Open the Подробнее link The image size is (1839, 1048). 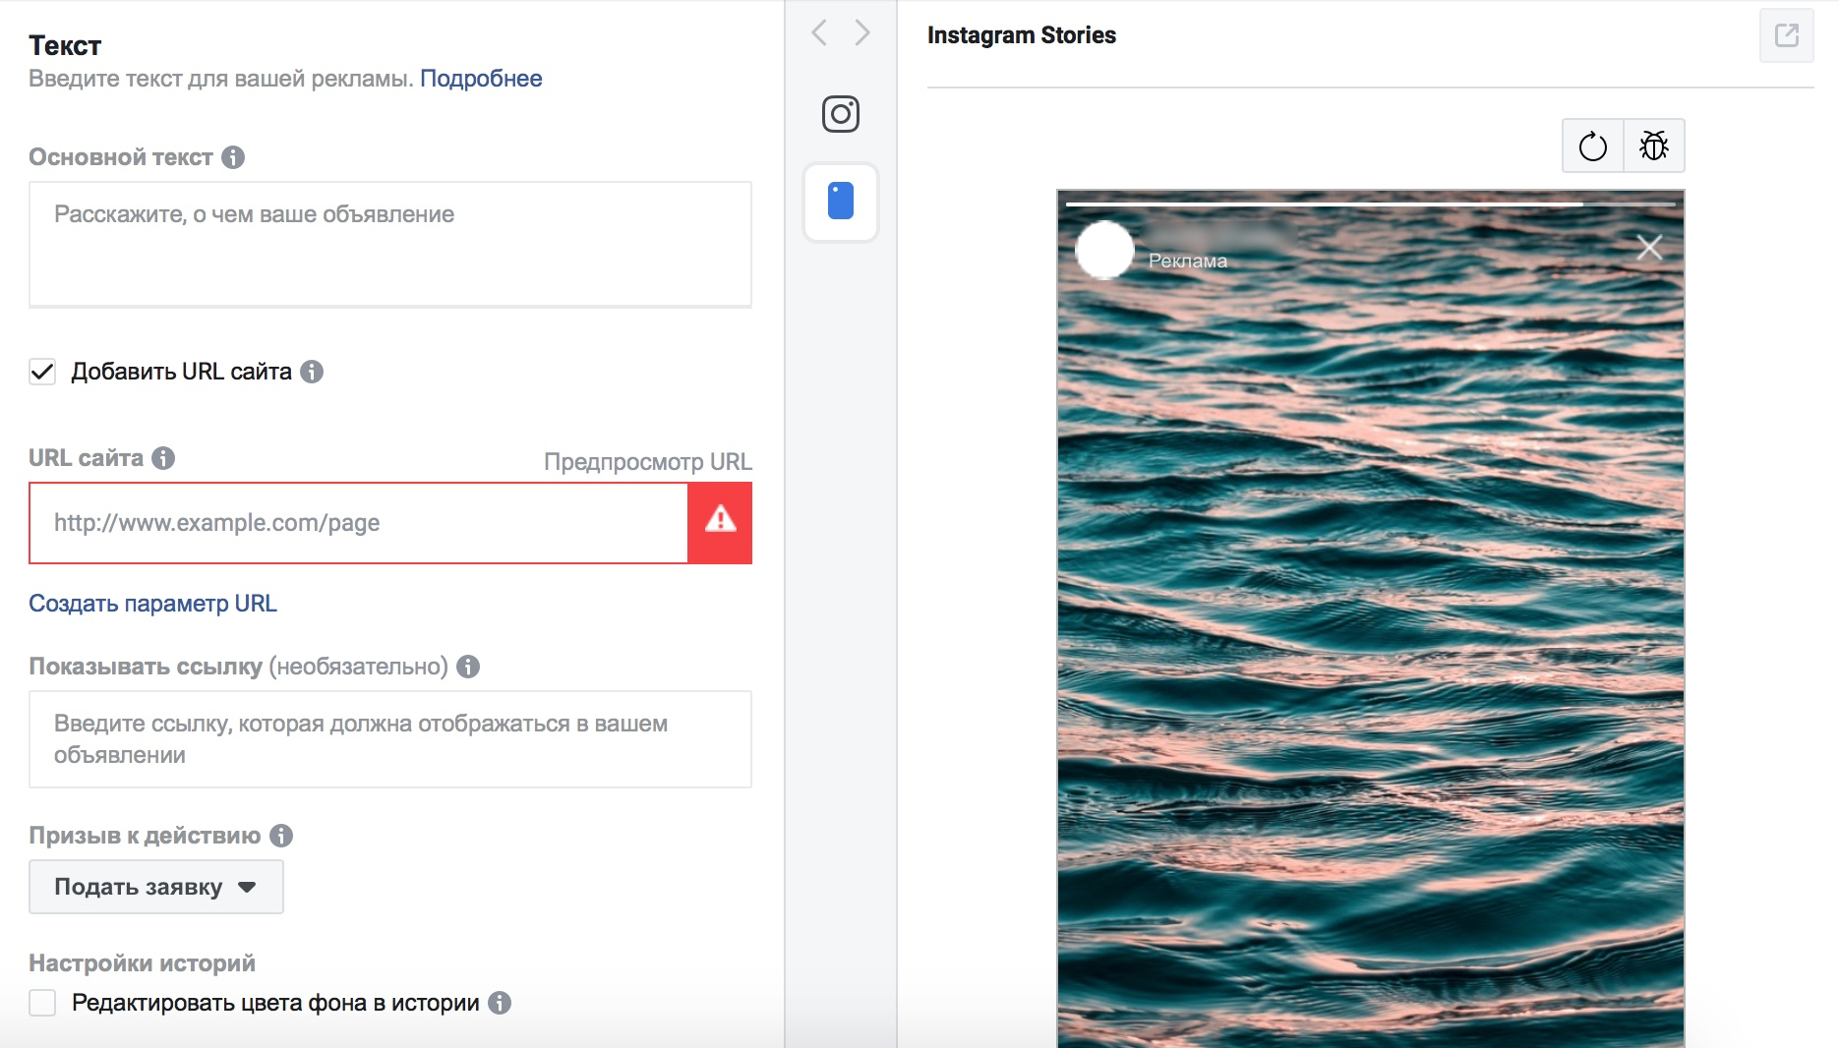point(481,79)
